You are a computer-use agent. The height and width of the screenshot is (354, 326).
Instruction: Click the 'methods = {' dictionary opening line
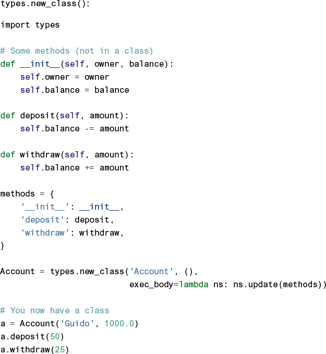pos(27,193)
